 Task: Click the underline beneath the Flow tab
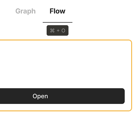pos(58,22)
